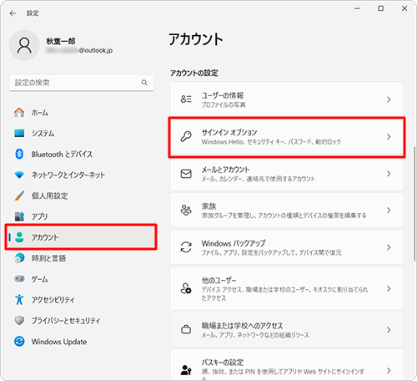Open プライバシーとセキュリティ section
417x381 pixels.
pyautogui.click(x=81, y=321)
